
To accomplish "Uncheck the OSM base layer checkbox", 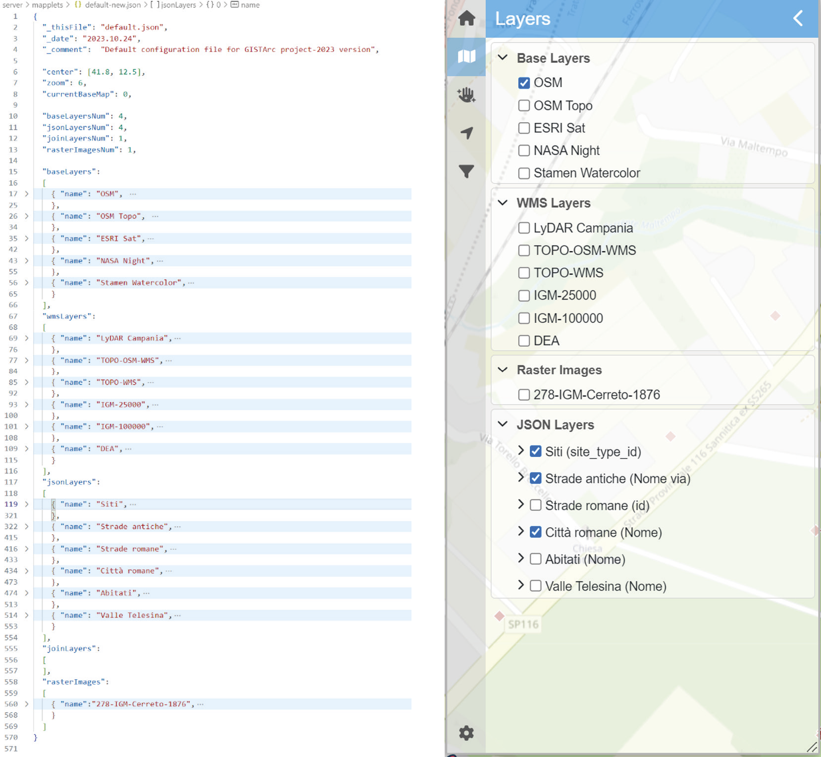I will tap(524, 83).
